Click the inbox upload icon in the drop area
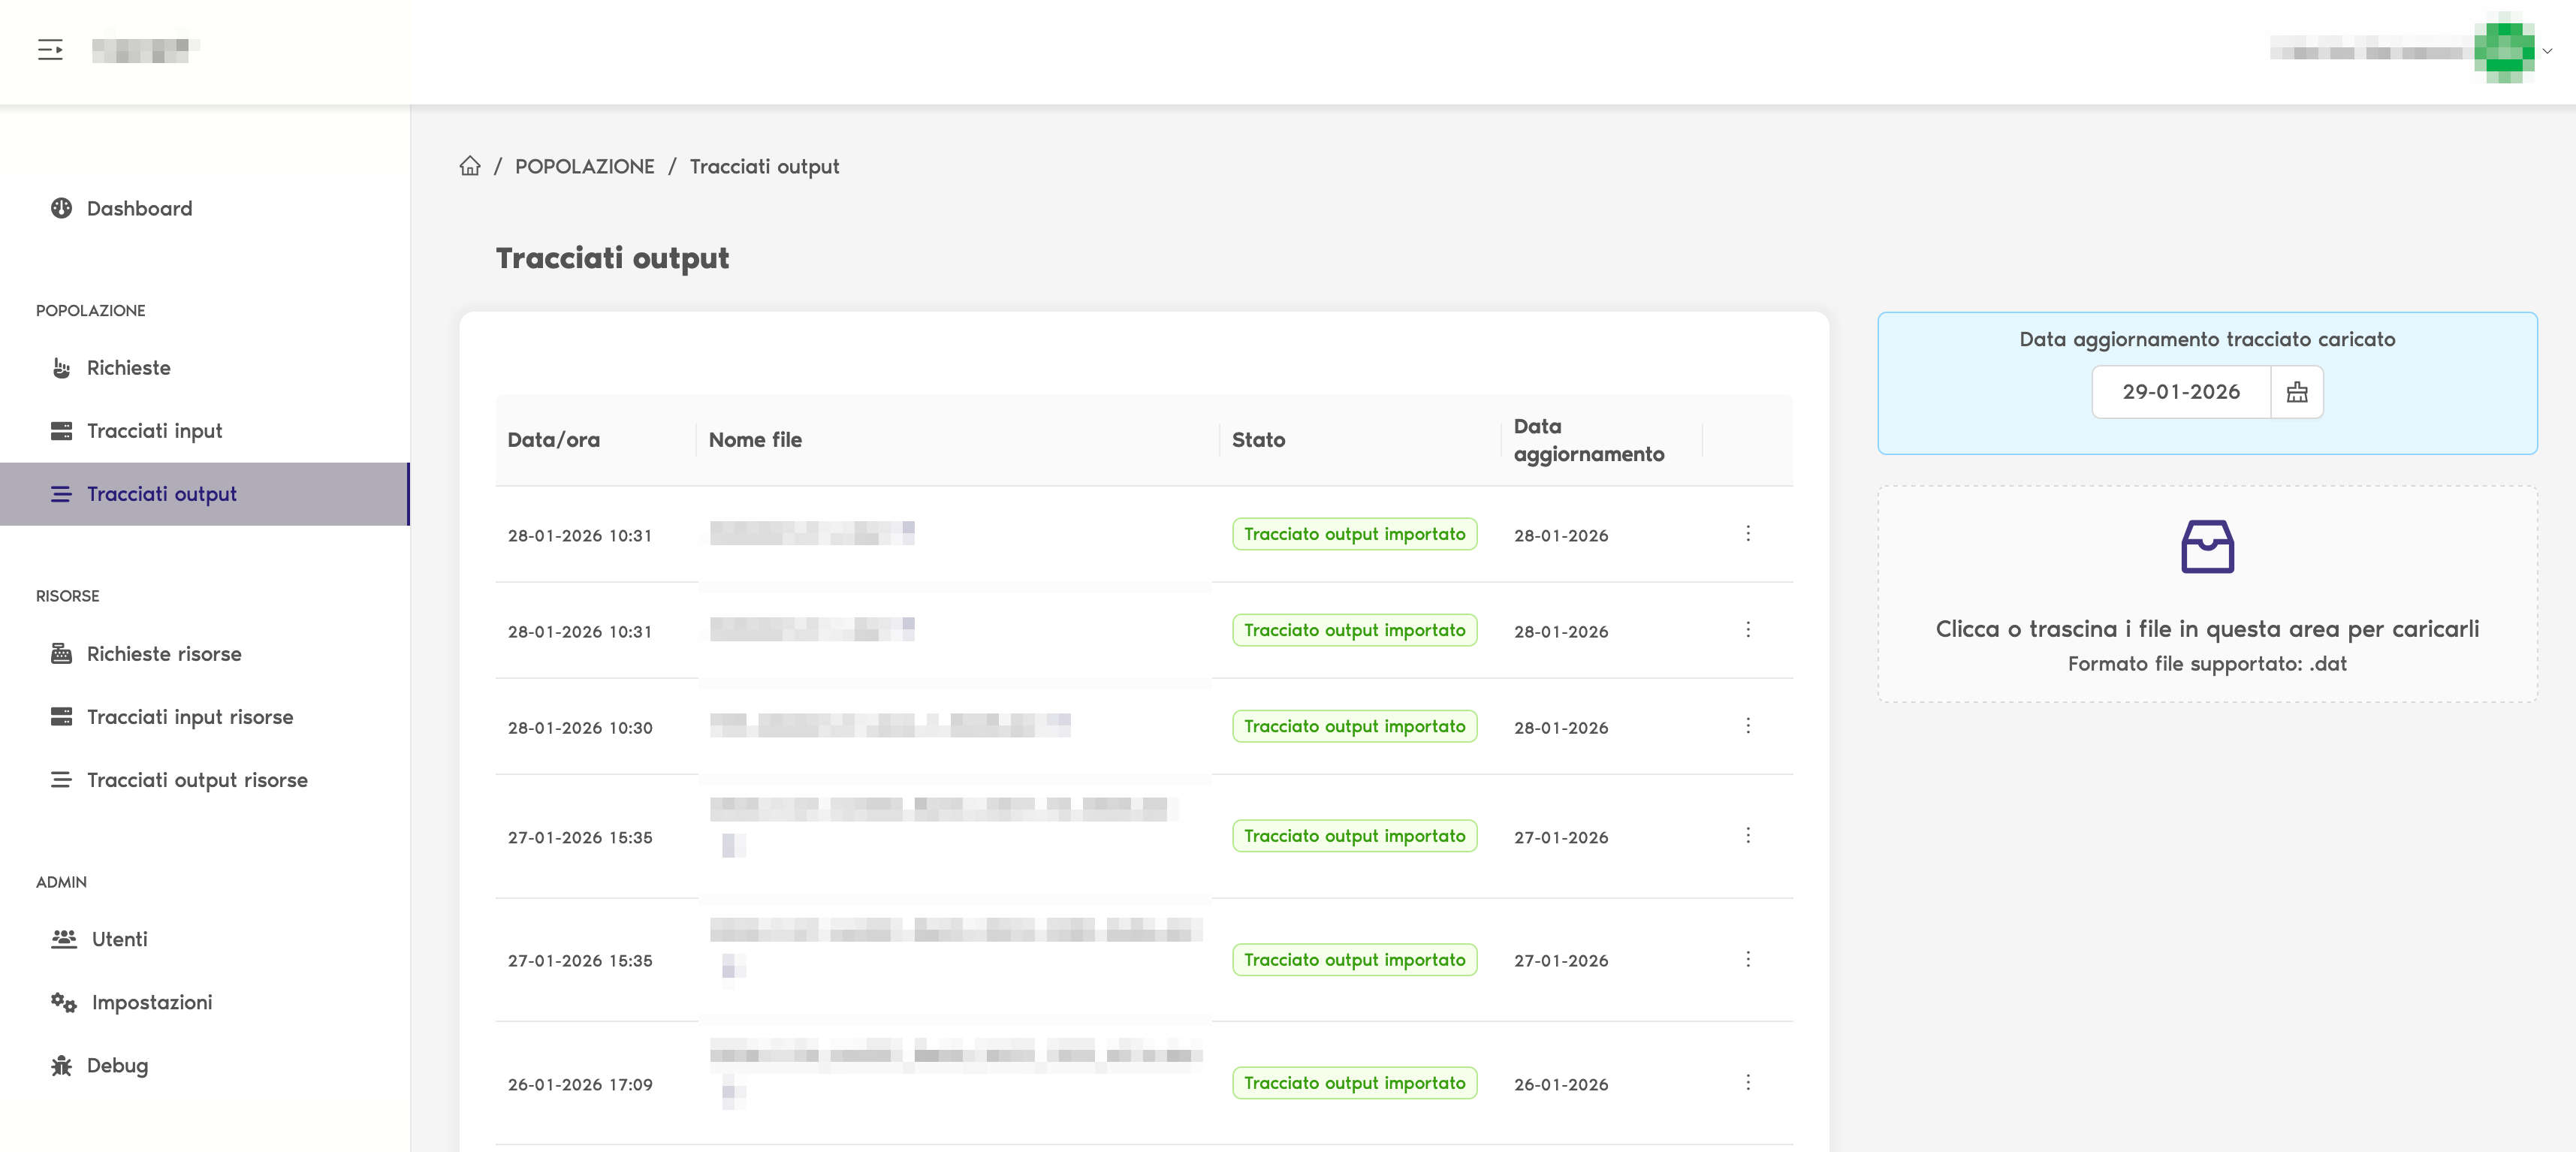 tap(2207, 546)
